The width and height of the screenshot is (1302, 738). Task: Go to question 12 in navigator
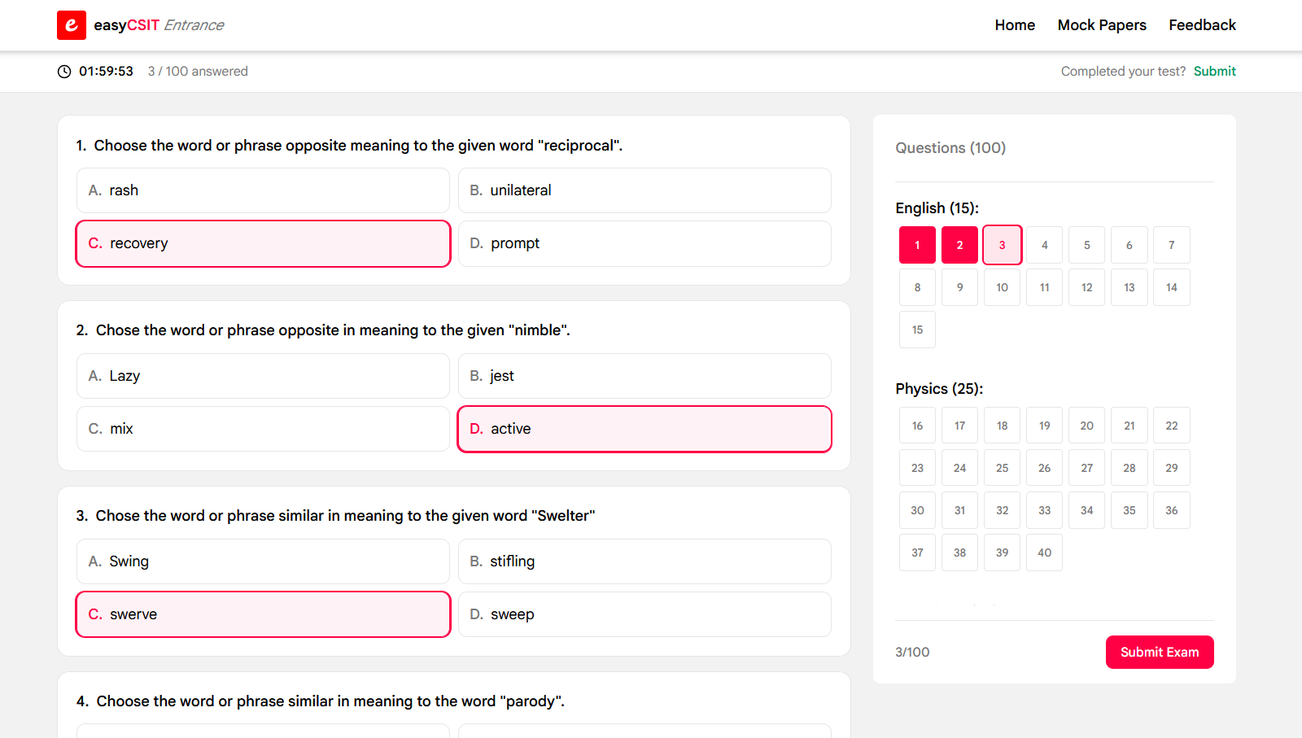pyautogui.click(x=1086, y=287)
